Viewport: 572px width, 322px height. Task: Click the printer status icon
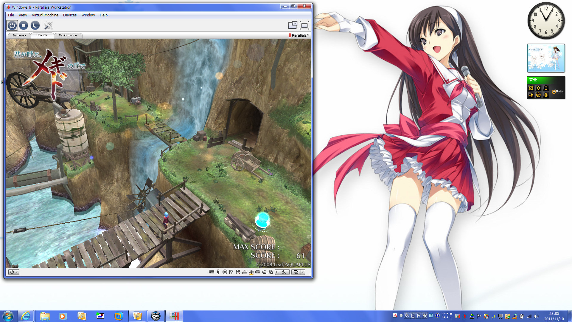pyautogui.click(x=245, y=272)
